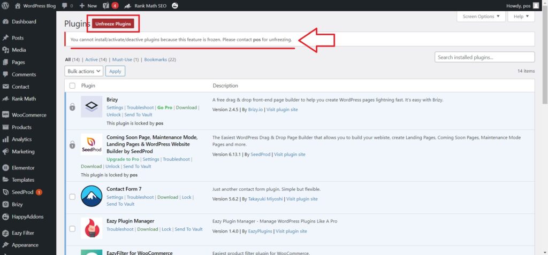Click the Products sidebar icon
The image size is (548, 255).
(x=5, y=127)
